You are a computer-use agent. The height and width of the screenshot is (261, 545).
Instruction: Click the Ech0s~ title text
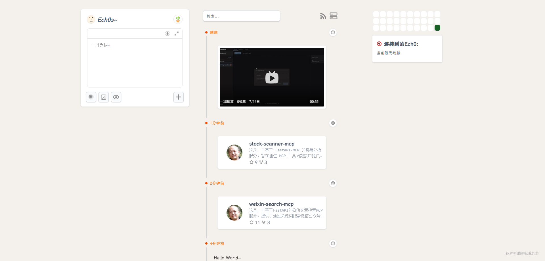tap(107, 20)
